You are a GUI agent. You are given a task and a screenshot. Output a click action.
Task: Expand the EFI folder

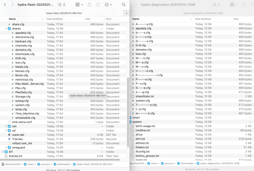[3, 152]
